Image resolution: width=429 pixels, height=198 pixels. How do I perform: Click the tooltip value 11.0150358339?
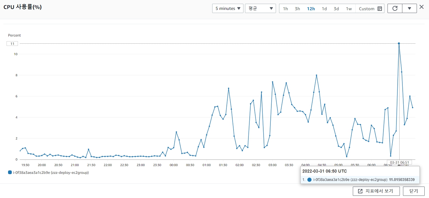coord(402,180)
